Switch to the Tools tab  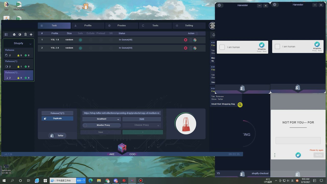pos(155,26)
